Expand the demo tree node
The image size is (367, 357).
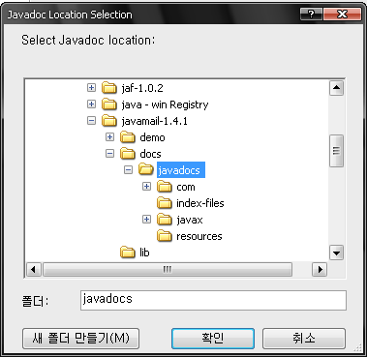(109, 137)
